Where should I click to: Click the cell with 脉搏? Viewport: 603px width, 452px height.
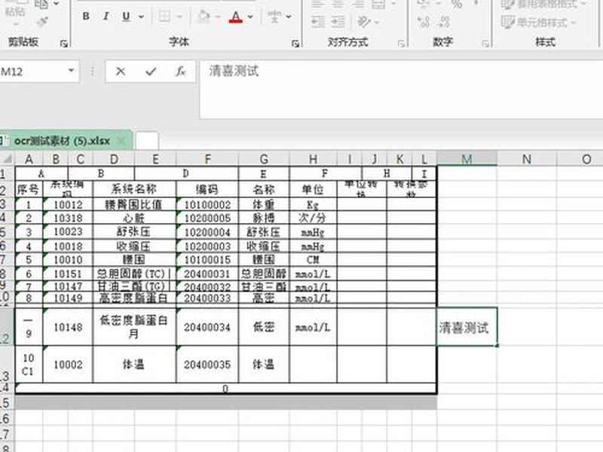264,218
